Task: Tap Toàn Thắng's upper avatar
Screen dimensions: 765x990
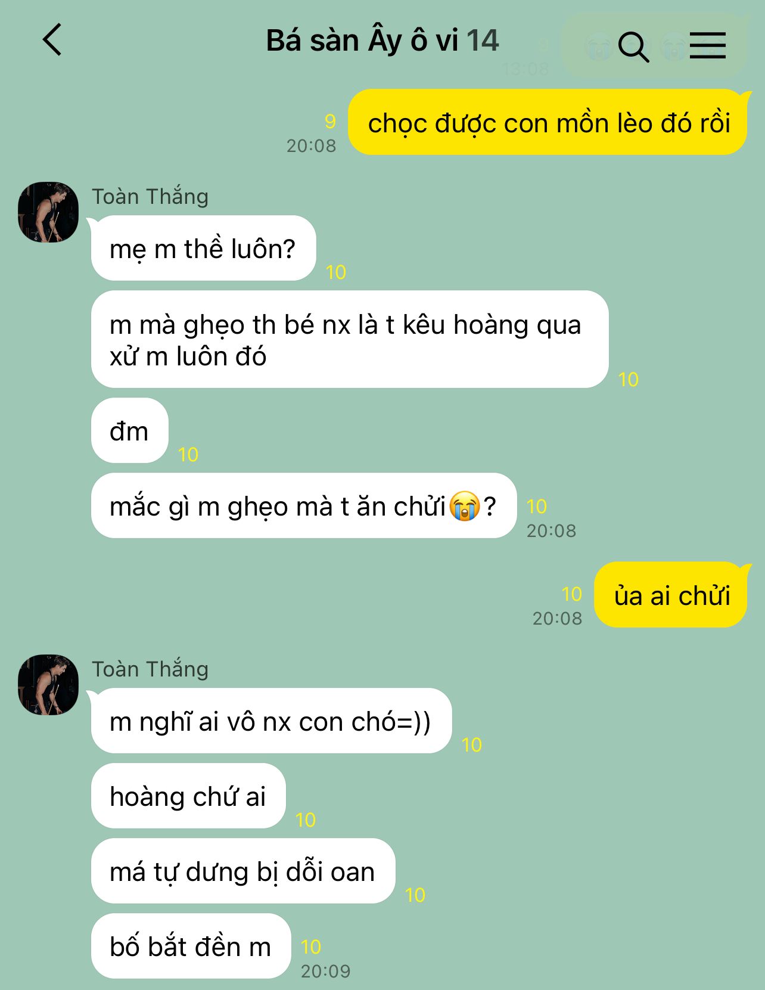Action: [48, 212]
